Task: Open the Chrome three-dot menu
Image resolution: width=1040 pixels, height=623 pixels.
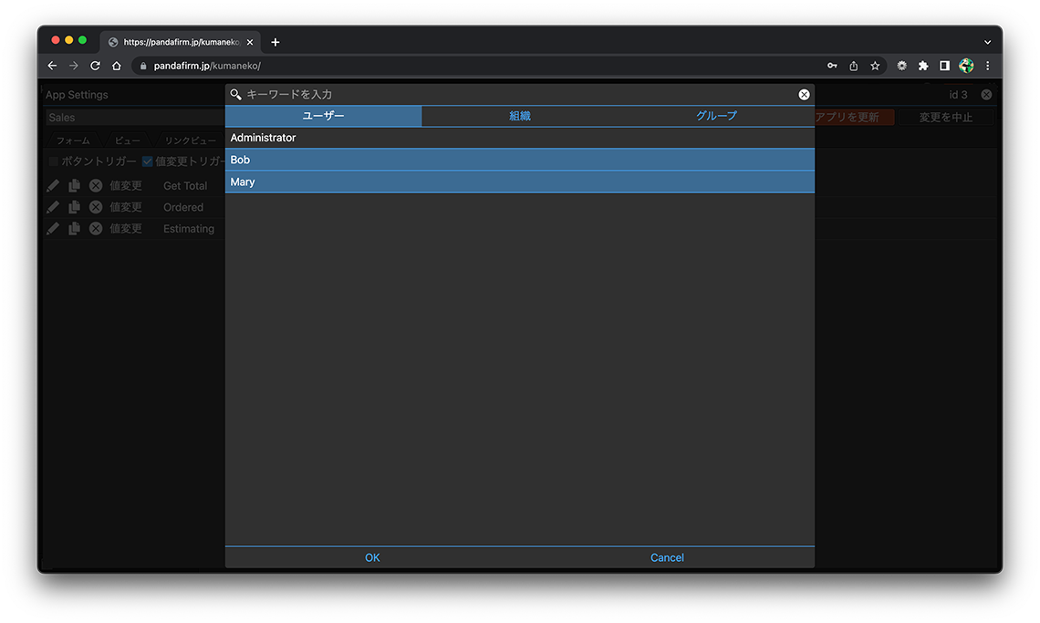Action: pyautogui.click(x=987, y=66)
